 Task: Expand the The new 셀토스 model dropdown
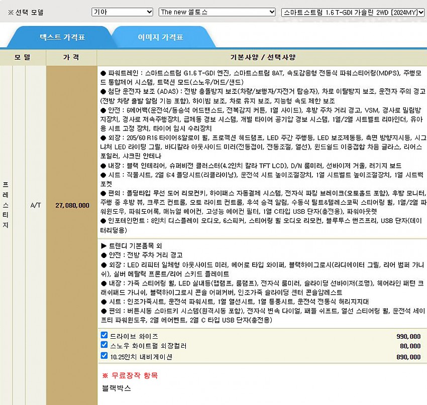point(217,12)
